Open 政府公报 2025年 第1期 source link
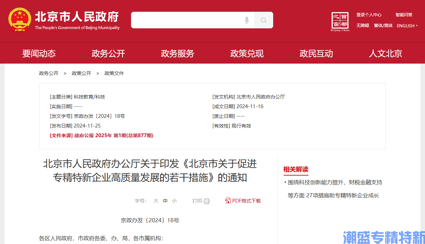 (114, 135)
